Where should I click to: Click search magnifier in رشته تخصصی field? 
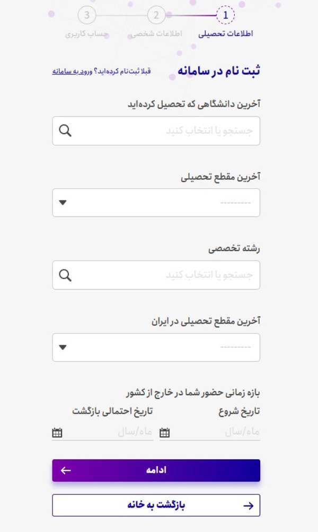coord(65,275)
